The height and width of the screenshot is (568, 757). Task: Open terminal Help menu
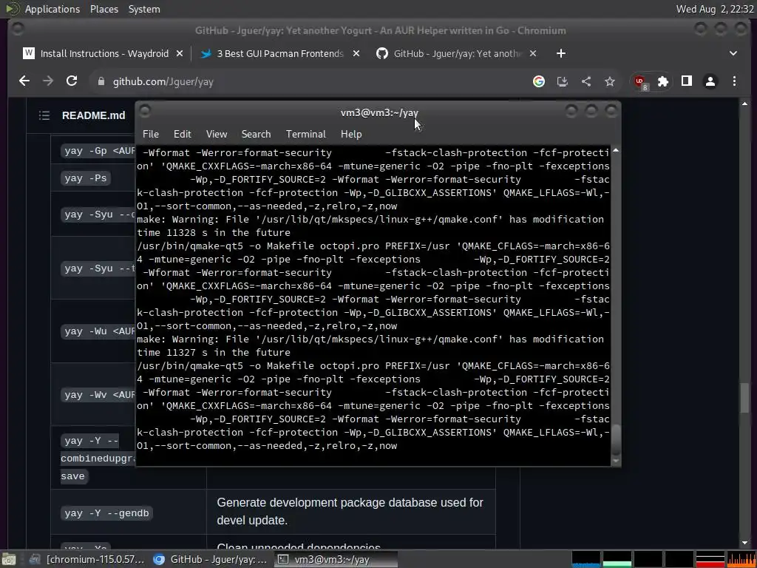(351, 135)
